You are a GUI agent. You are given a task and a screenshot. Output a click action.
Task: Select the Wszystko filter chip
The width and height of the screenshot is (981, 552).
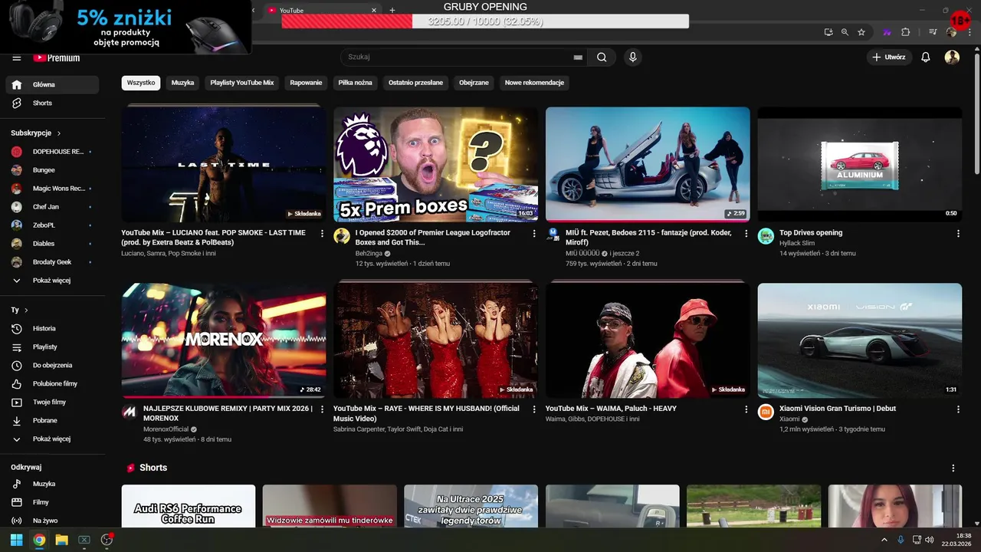point(141,83)
